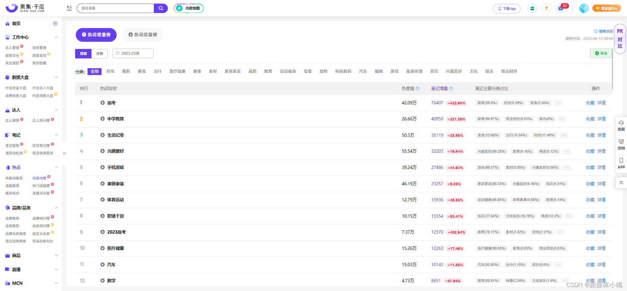Open the green gift box icon
The height and width of the screenshot is (291, 627).
click(x=532, y=8)
